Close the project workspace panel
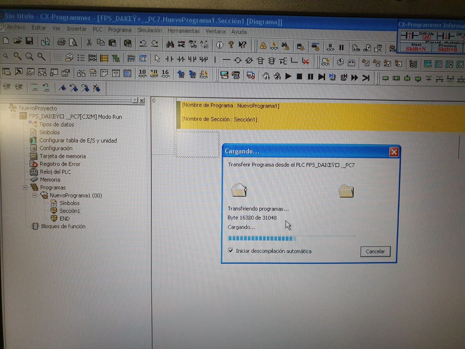This screenshot has height=349, width=465. tap(142, 101)
